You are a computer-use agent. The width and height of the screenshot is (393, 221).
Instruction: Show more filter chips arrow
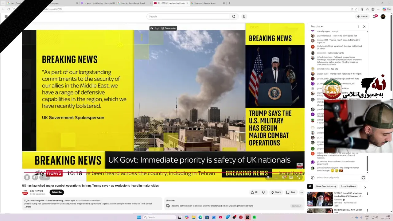[x=365, y=187]
